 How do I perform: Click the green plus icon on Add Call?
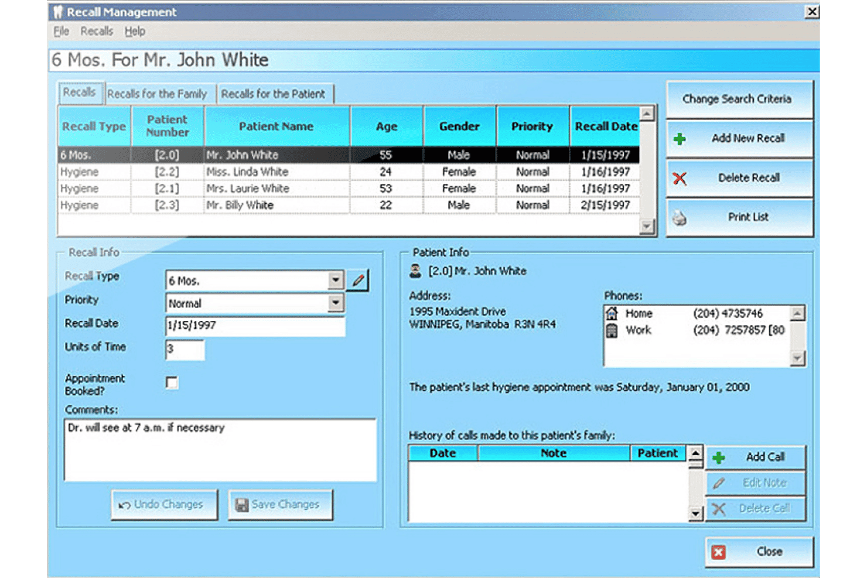719,457
